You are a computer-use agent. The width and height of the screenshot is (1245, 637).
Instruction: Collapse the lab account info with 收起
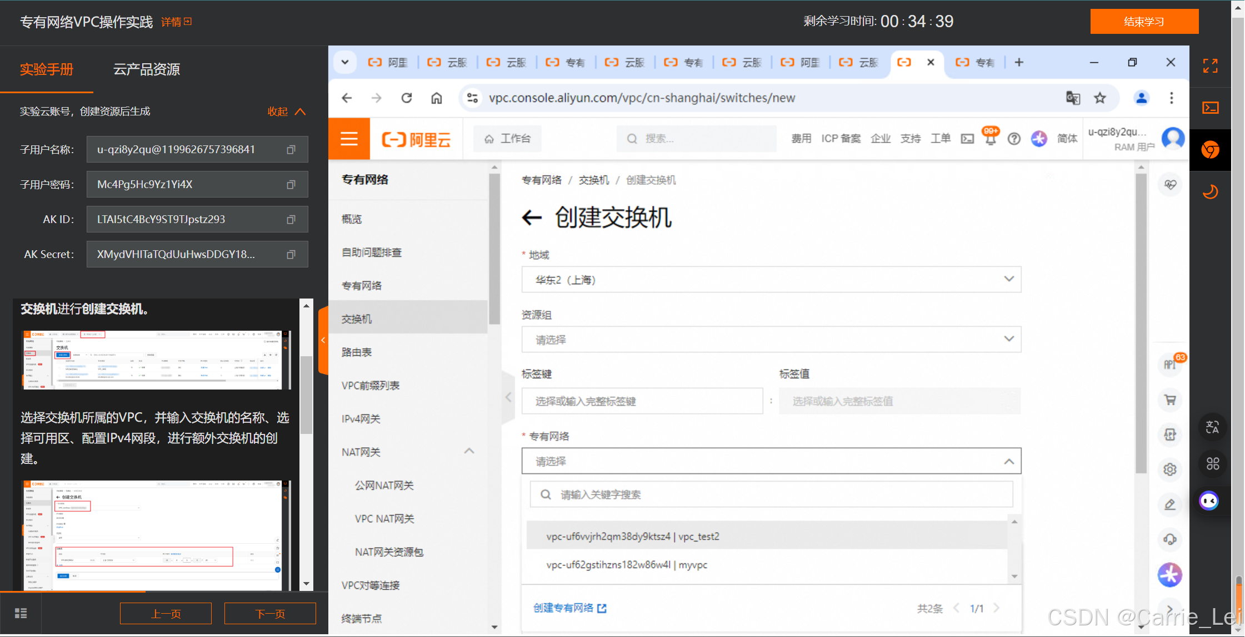pyautogui.click(x=286, y=112)
